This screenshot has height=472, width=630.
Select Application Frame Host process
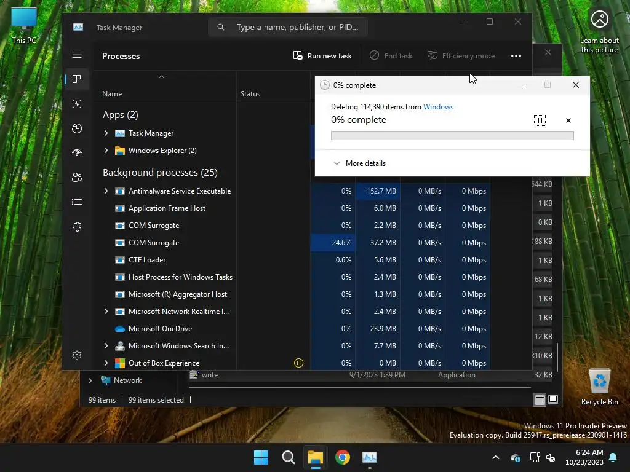click(167, 208)
